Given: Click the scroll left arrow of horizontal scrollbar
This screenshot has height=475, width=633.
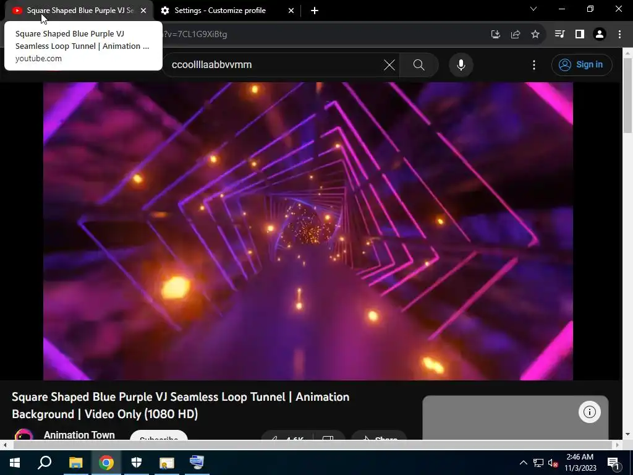Looking at the screenshot, I should pyautogui.click(x=5, y=445).
